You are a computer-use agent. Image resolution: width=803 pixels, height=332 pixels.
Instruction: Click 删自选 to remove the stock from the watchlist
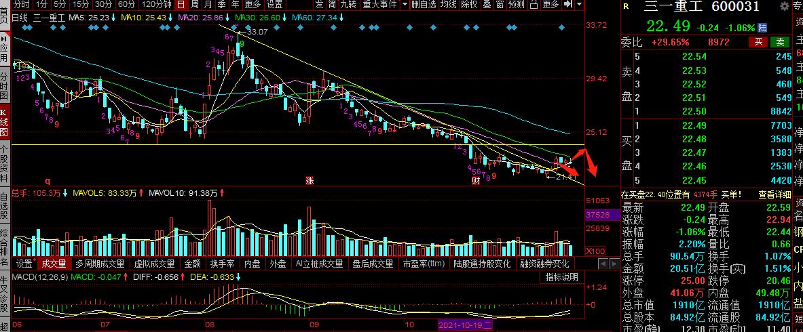(x=424, y=5)
